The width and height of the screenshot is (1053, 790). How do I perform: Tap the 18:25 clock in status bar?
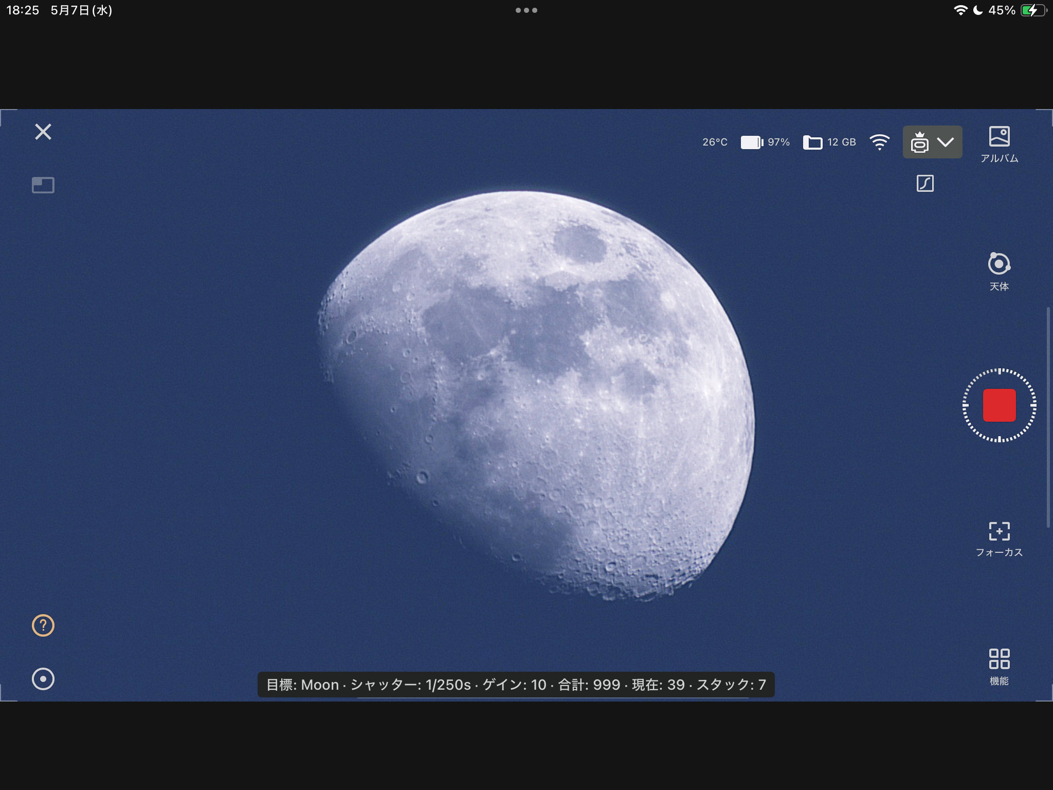point(23,10)
